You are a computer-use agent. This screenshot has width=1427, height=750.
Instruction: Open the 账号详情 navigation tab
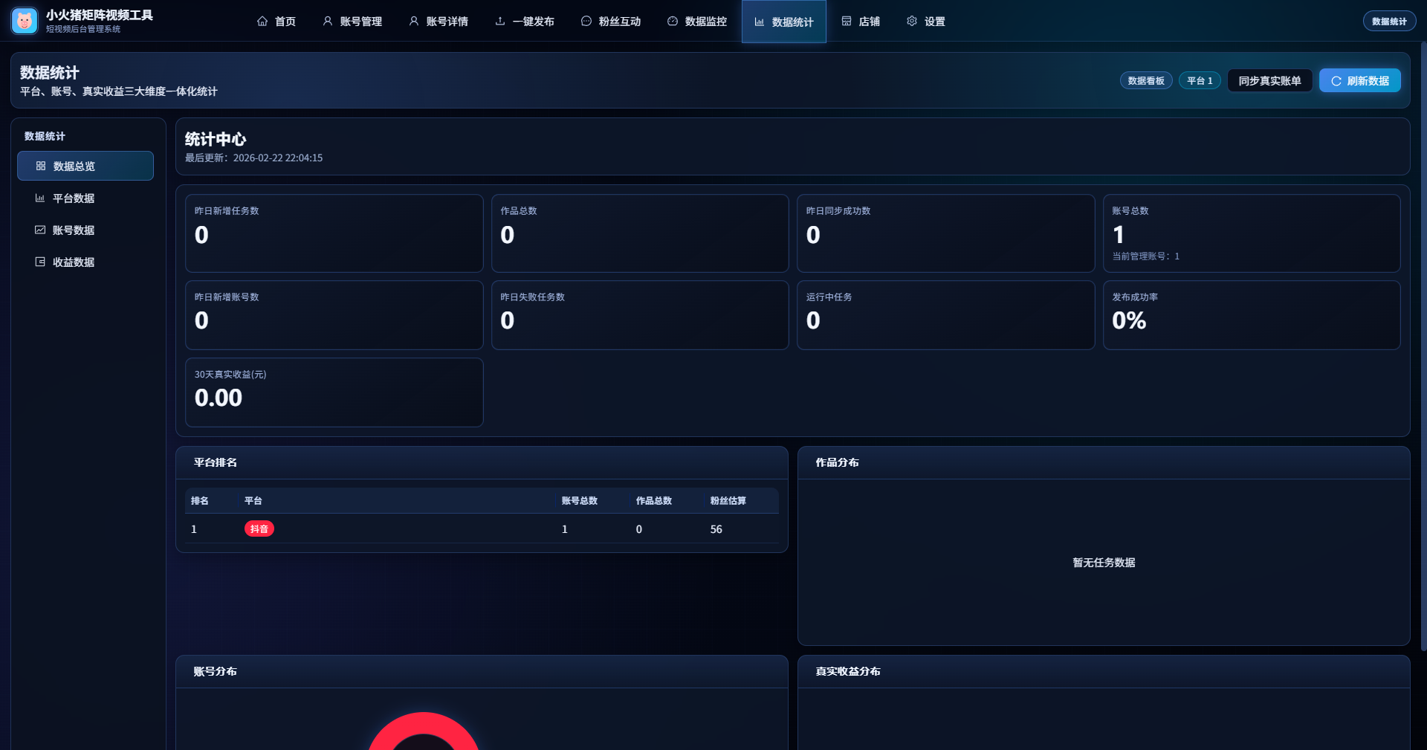pyautogui.click(x=439, y=22)
